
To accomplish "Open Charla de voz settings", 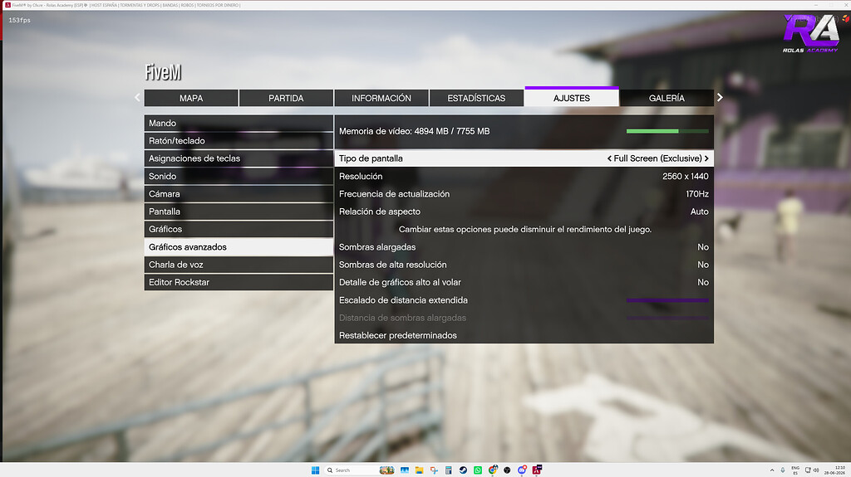I will [239, 265].
